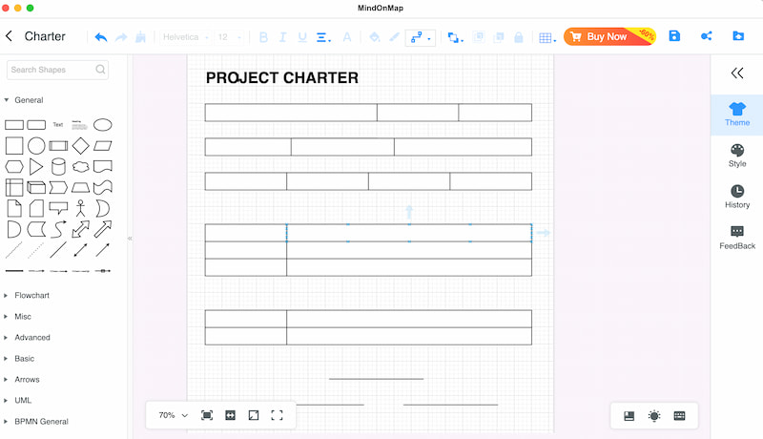Select the actor stick figure shape
The width and height of the screenshot is (763, 439).
pyautogui.click(x=81, y=208)
